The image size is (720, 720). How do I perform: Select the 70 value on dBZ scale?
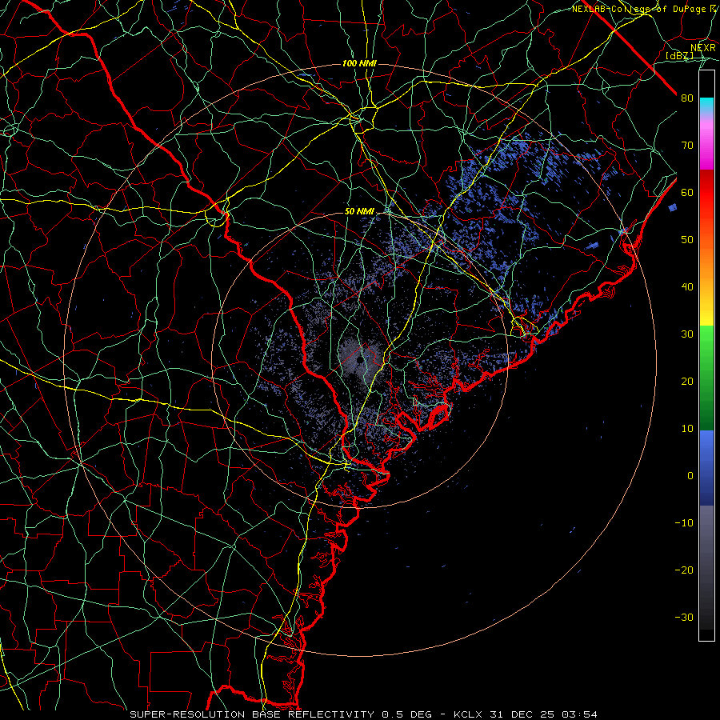[687, 145]
